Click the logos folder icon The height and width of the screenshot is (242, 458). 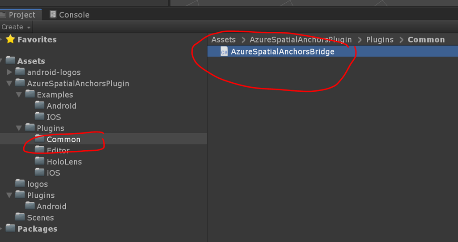(x=20, y=184)
